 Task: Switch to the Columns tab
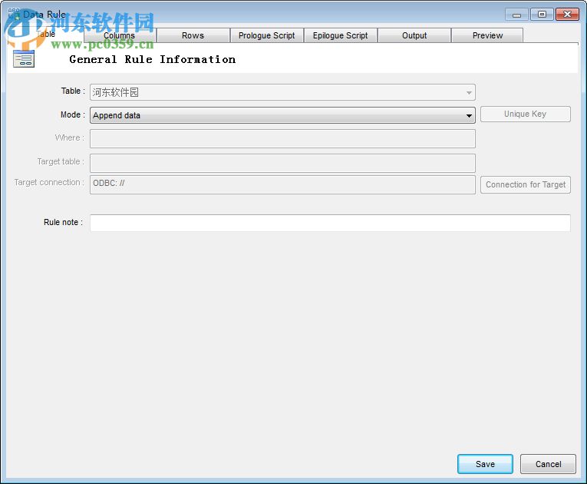120,35
